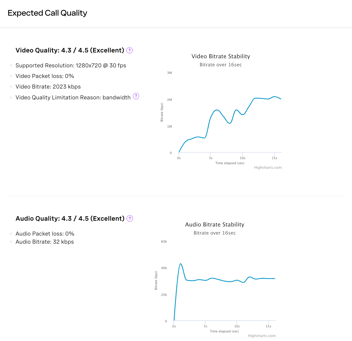Click the Bitrate over 16sec subtitle on video chart

click(x=221, y=65)
